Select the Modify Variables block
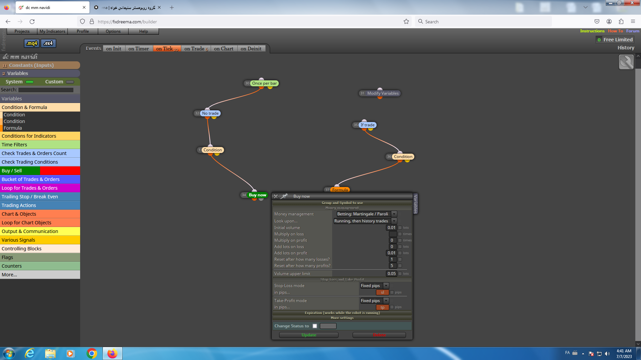This screenshot has width=641, height=360. [x=383, y=93]
